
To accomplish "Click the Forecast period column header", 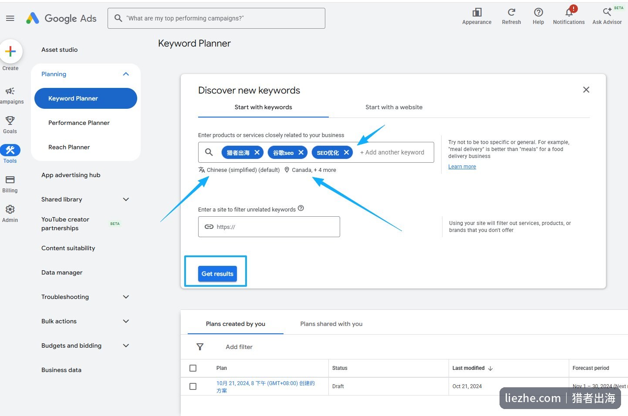I will coord(591,368).
